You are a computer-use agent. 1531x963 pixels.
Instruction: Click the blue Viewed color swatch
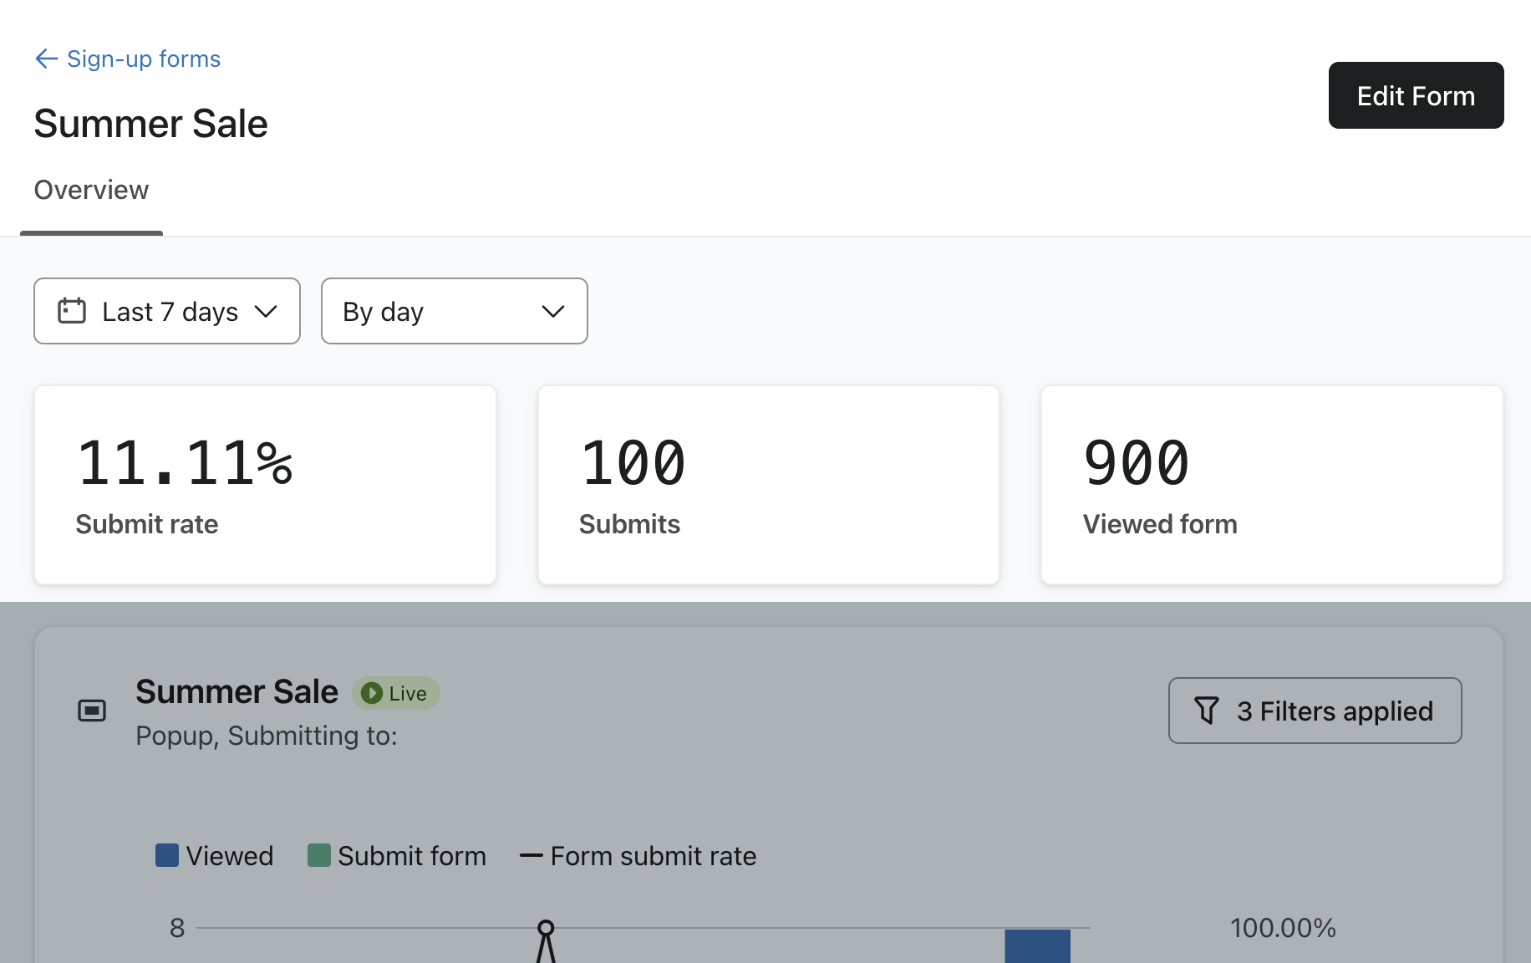(167, 855)
